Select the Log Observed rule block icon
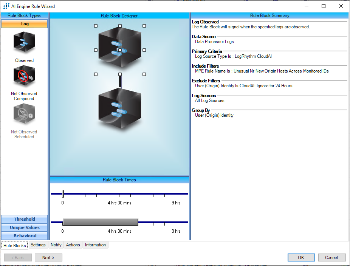Screen dimensions: 350x266 (x=24, y=43)
